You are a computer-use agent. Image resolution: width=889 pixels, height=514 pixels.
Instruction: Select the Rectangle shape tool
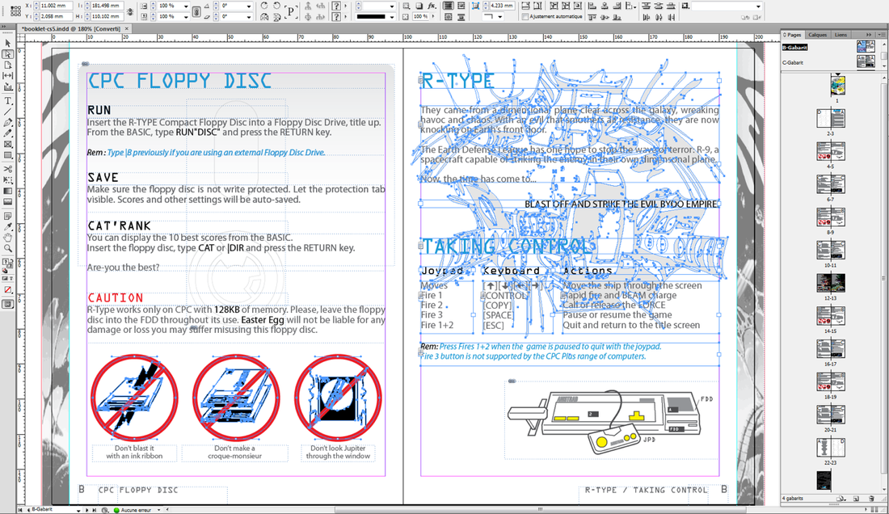point(8,155)
